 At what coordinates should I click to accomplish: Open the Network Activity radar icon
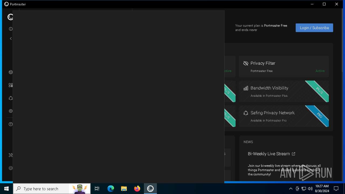pyautogui.click(x=11, y=72)
